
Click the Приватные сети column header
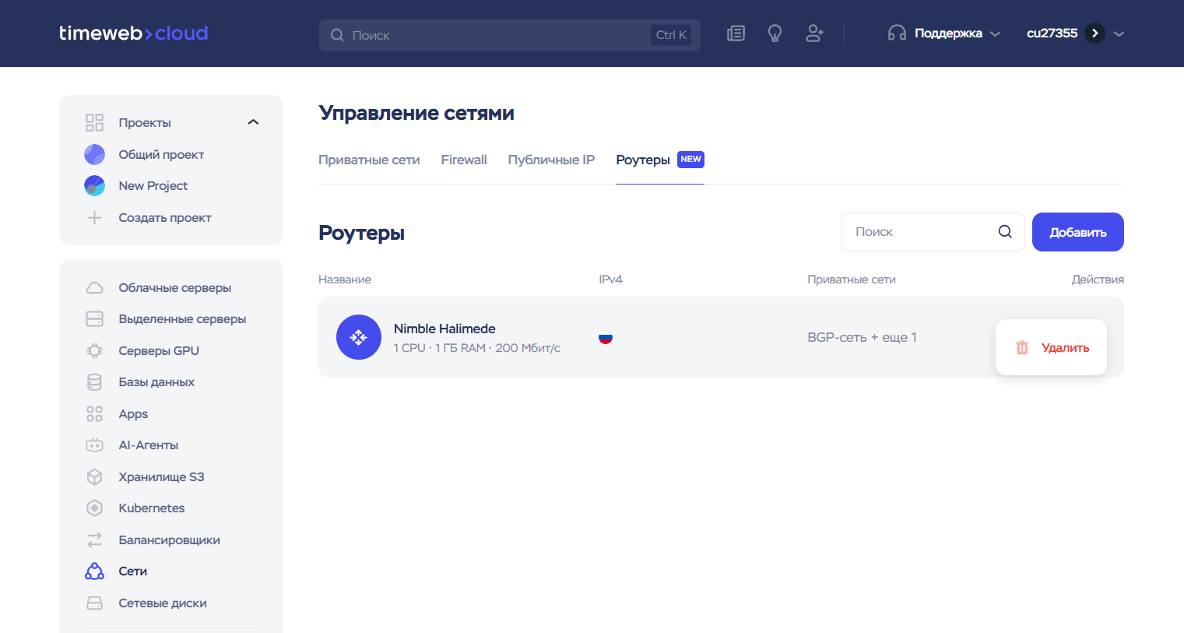(x=852, y=280)
